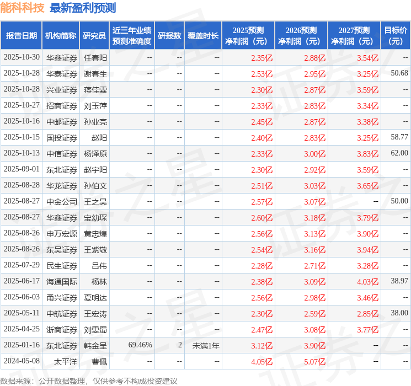Click the 2025预测净利润 column header
The image size is (411, 386).
point(248,36)
